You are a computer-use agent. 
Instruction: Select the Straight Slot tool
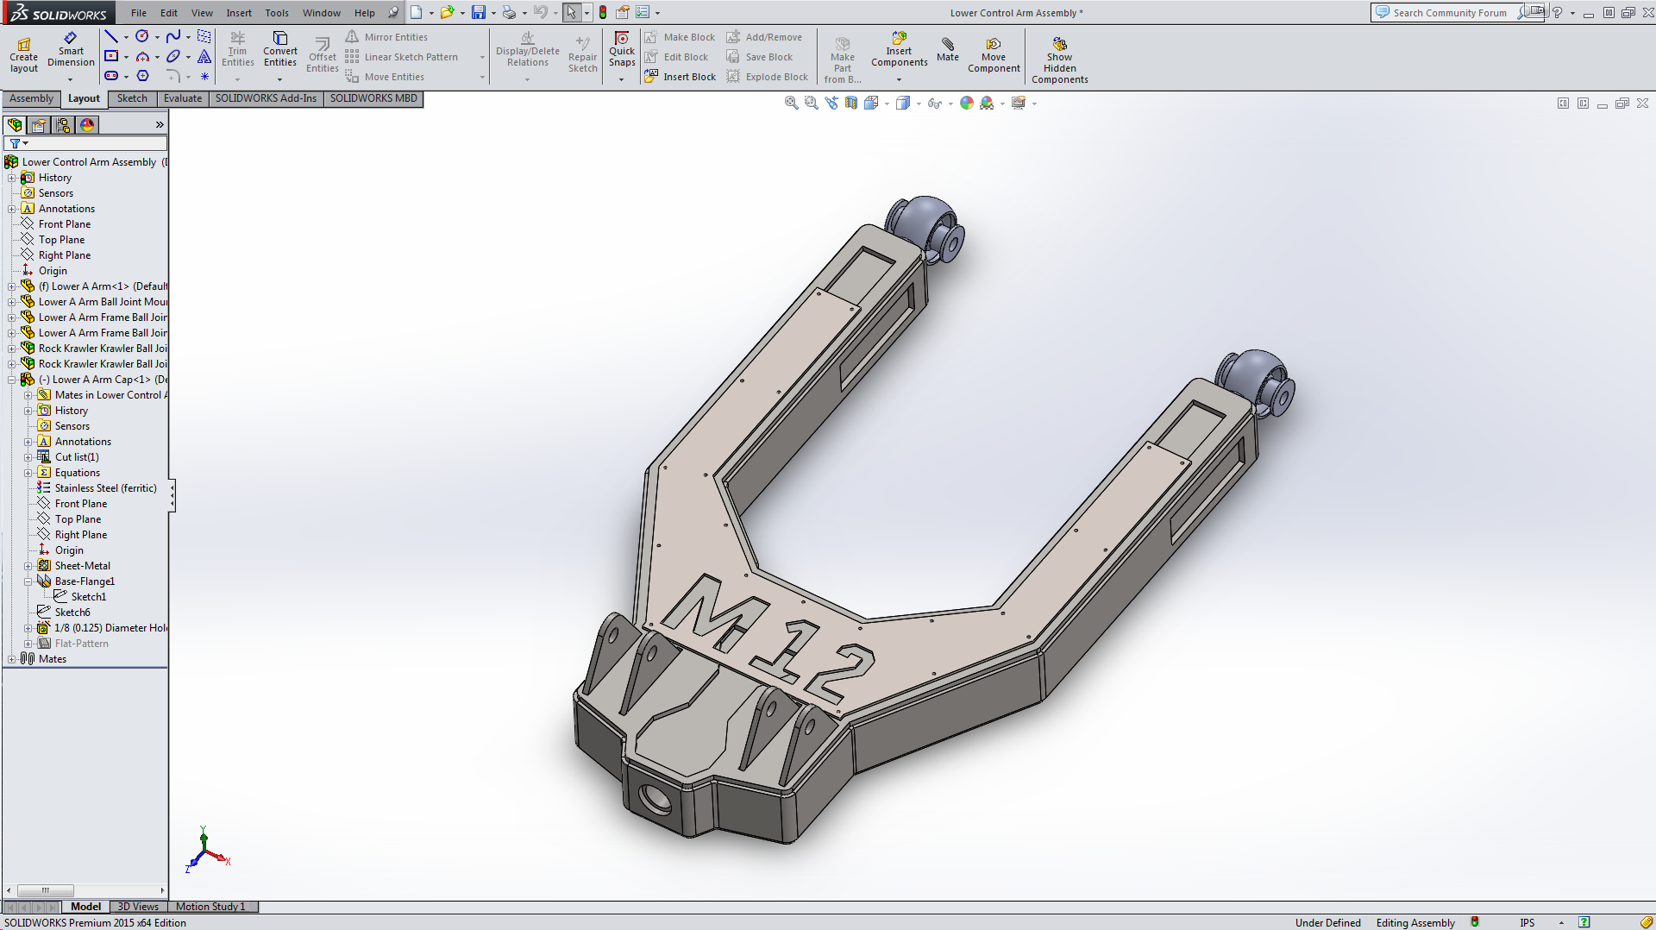tap(111, 76)
